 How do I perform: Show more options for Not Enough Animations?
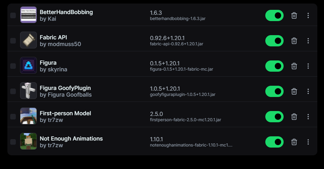coord(308,142)
